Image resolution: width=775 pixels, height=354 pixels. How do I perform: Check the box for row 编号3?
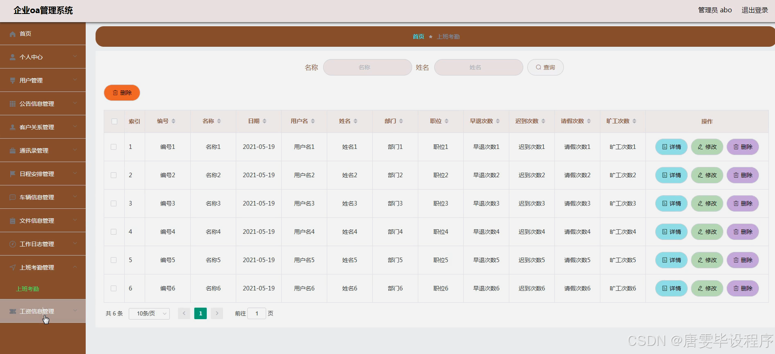point(114,203)
